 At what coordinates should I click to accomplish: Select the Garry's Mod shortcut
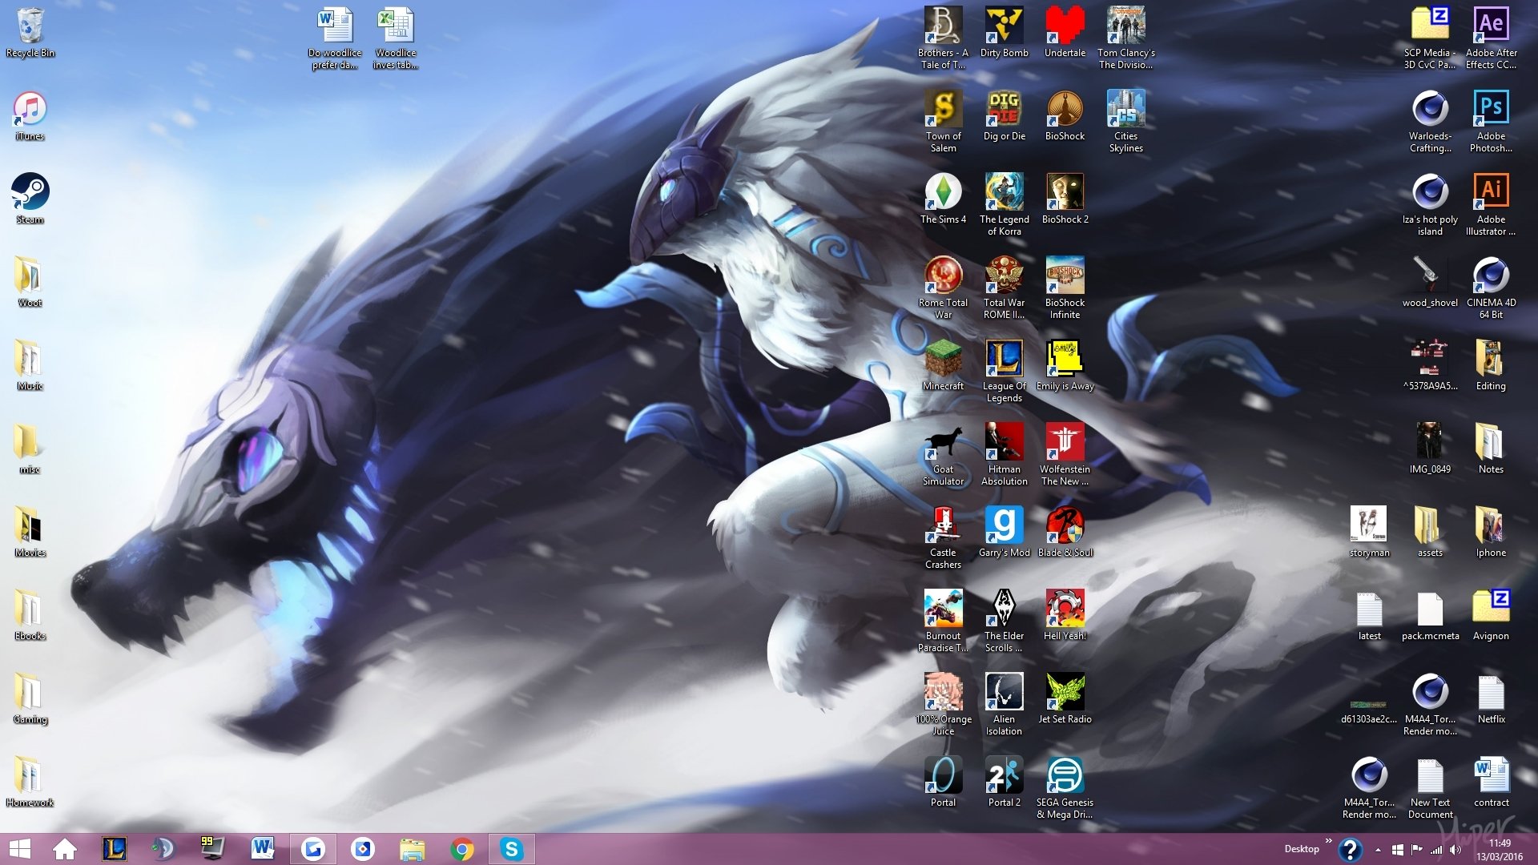click(x=1004, y=533)
